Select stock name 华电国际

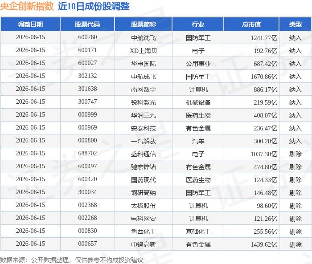point(143,64)
